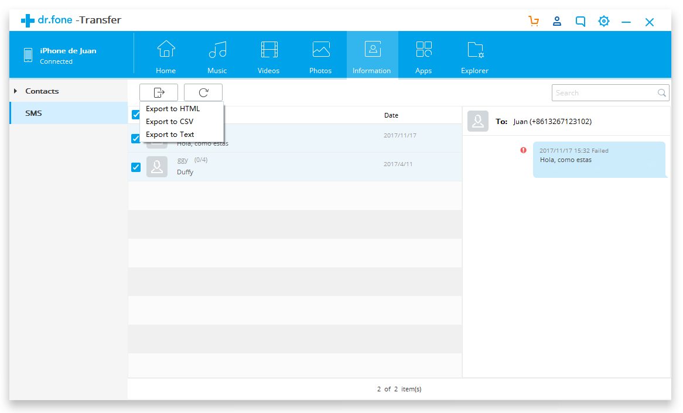
Task: Open the ggy Duffy conversation row
Action: tap(295, 167)
